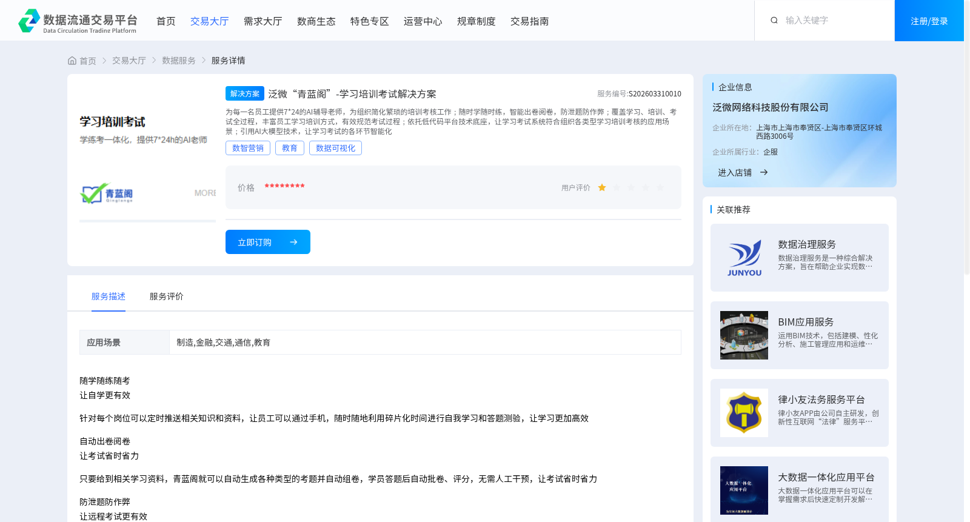Go to 交易大厅 breadcrumb link
Screen dimensions: 970x522
(x=129, y=61)
